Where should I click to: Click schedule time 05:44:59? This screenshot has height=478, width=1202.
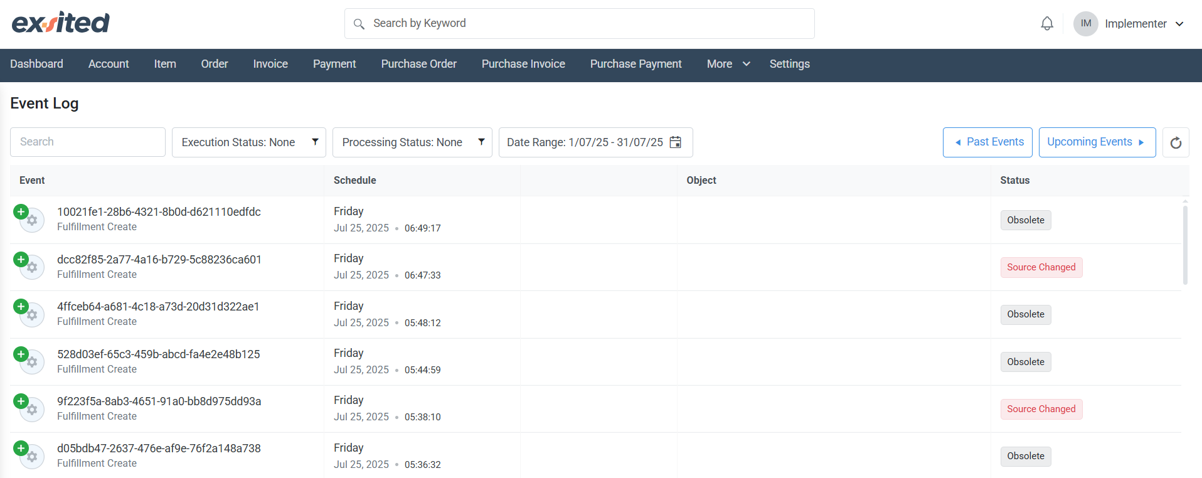(423, 370)
